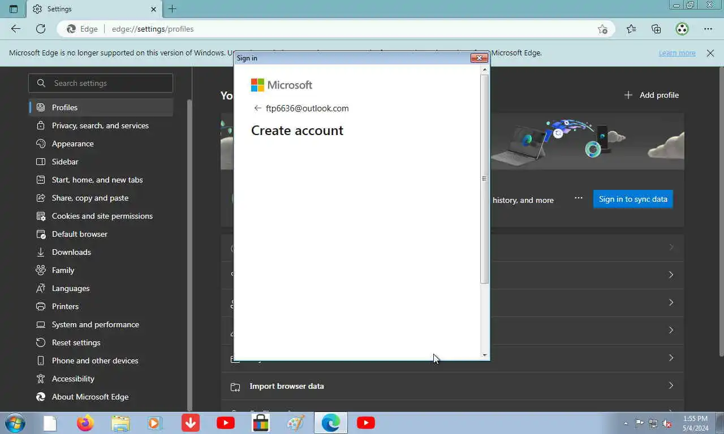Reload the settings page

(41, 29)
